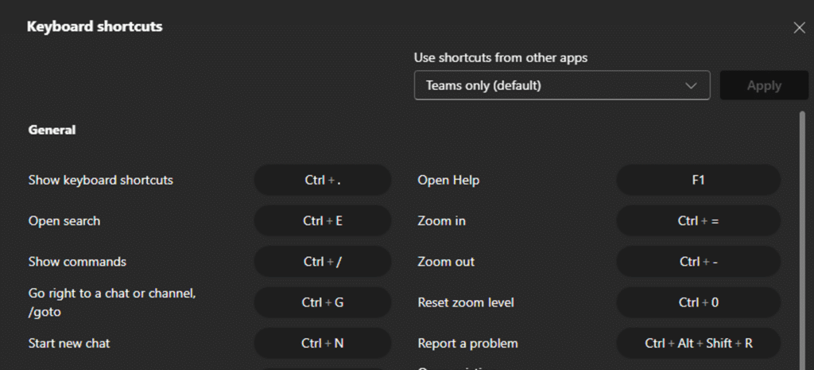Select the Ctrl + - shortcut pill
Screen dimensions: 814x370
click(x=698, y=262)
